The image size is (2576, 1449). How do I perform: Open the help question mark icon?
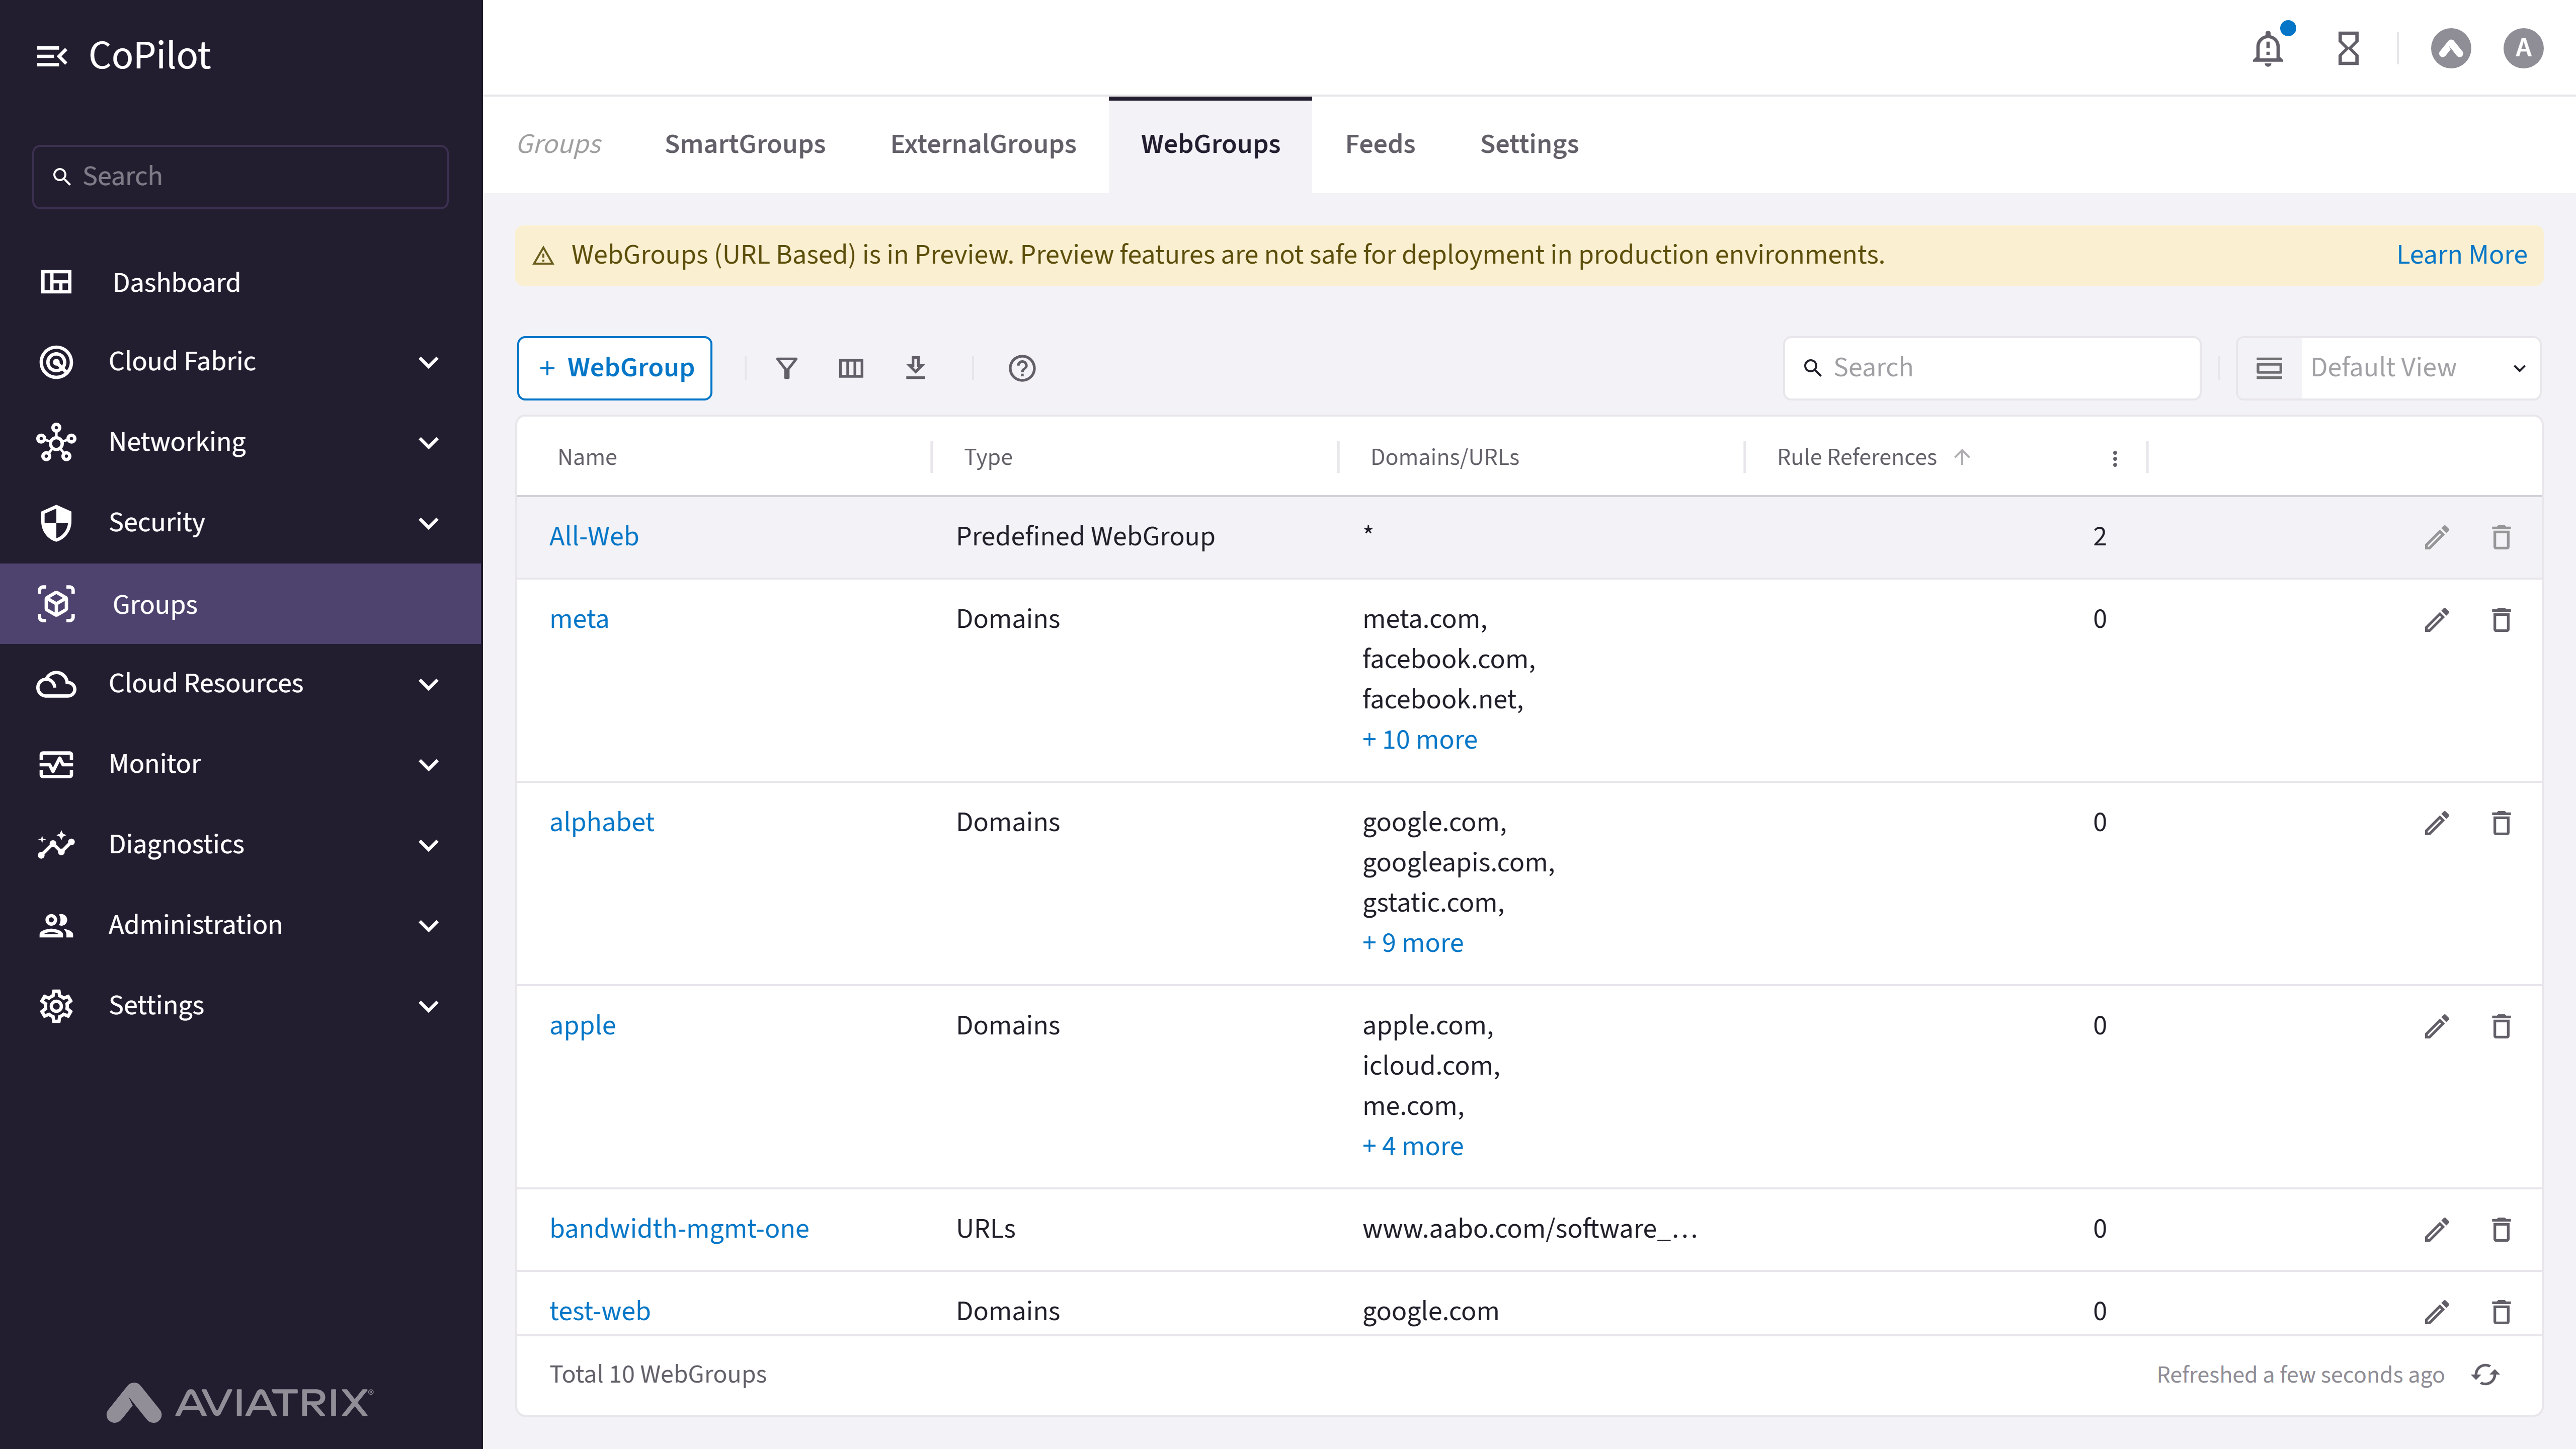point(1022,368)
